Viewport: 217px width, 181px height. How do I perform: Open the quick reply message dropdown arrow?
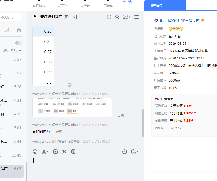[x=138, y=152]
